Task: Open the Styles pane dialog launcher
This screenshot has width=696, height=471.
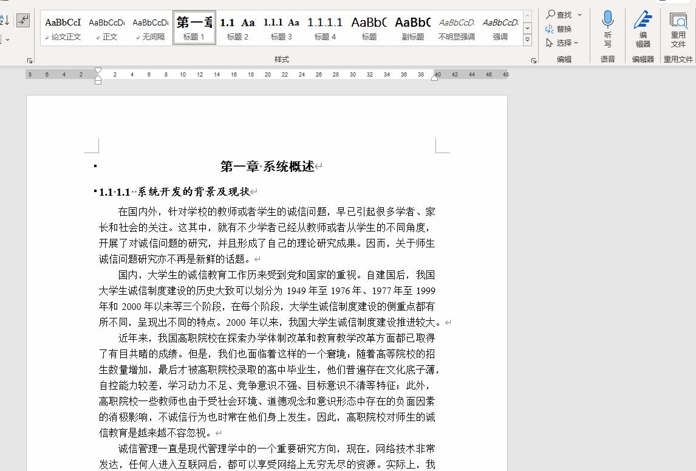Action: tap(533, 60)
